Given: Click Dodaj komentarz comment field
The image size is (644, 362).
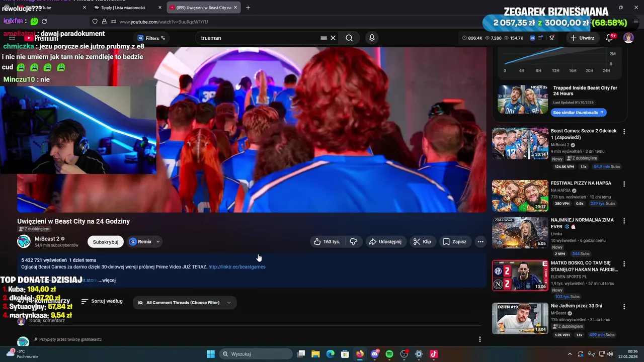Looking at the screenshot, I should click(x=47, y=321).
